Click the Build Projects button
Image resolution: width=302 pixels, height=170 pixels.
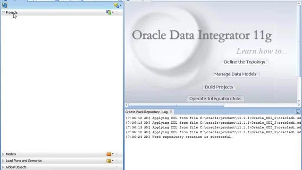[219, 87]
